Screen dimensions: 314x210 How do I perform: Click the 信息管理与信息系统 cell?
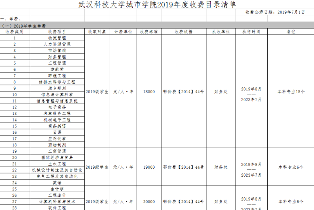[x=57, y=101]
